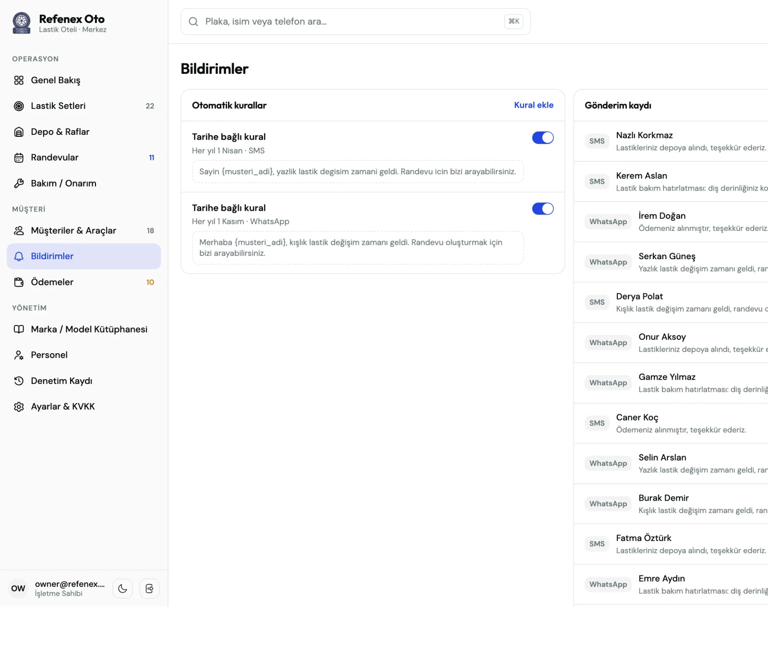
Task: Click the yazlik lastik SMS message template
Action: [x=358, y=172]
